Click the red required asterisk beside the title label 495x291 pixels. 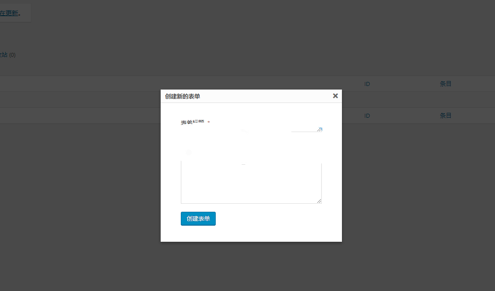pyautogui.click(x=209, y=123)
